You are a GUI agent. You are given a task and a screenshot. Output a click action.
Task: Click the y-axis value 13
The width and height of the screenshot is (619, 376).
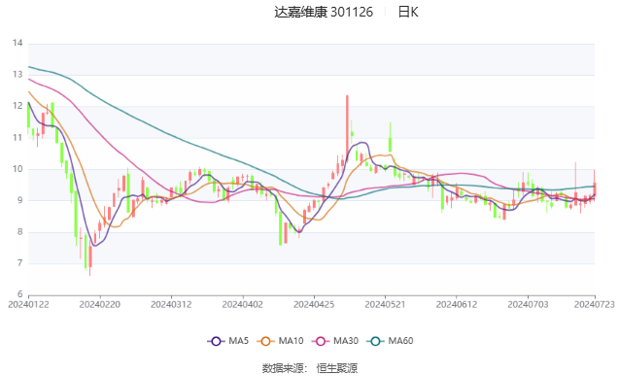coord(17,75)
